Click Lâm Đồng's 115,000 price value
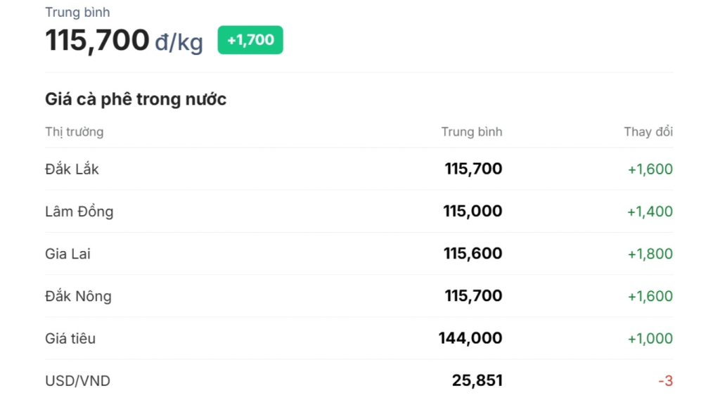 point(472,211)
